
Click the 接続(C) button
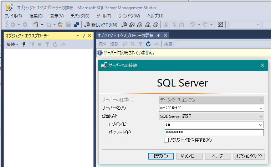click(x=161, y=156)
